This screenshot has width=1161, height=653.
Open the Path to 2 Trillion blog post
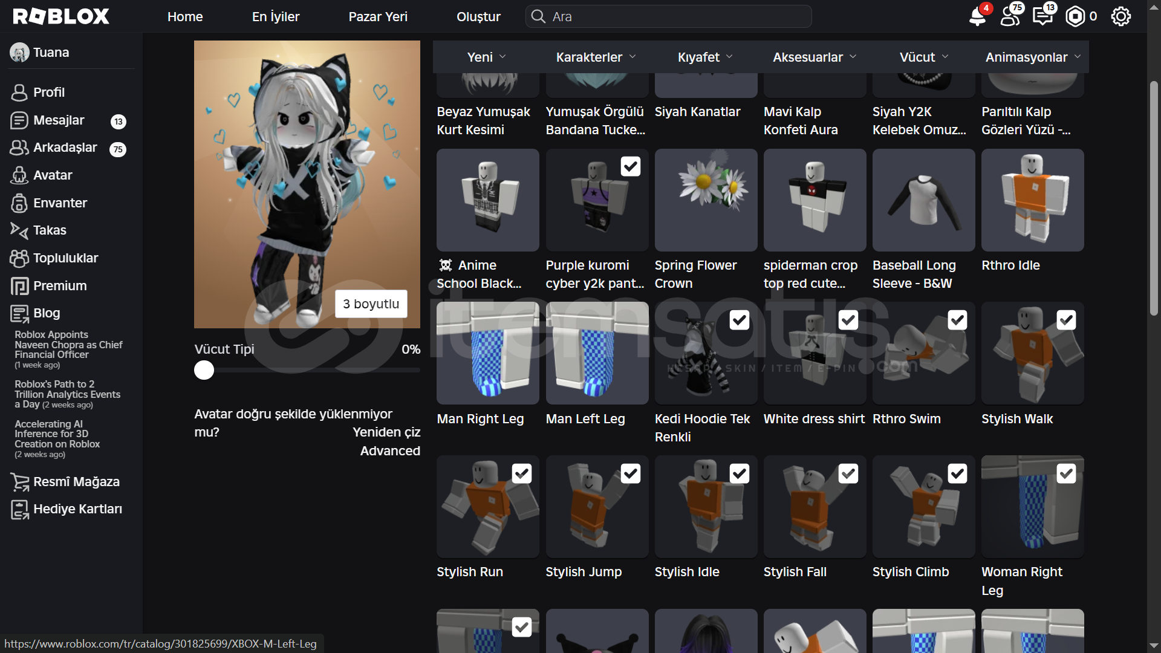pyautogui.click(x=68, y=394)
